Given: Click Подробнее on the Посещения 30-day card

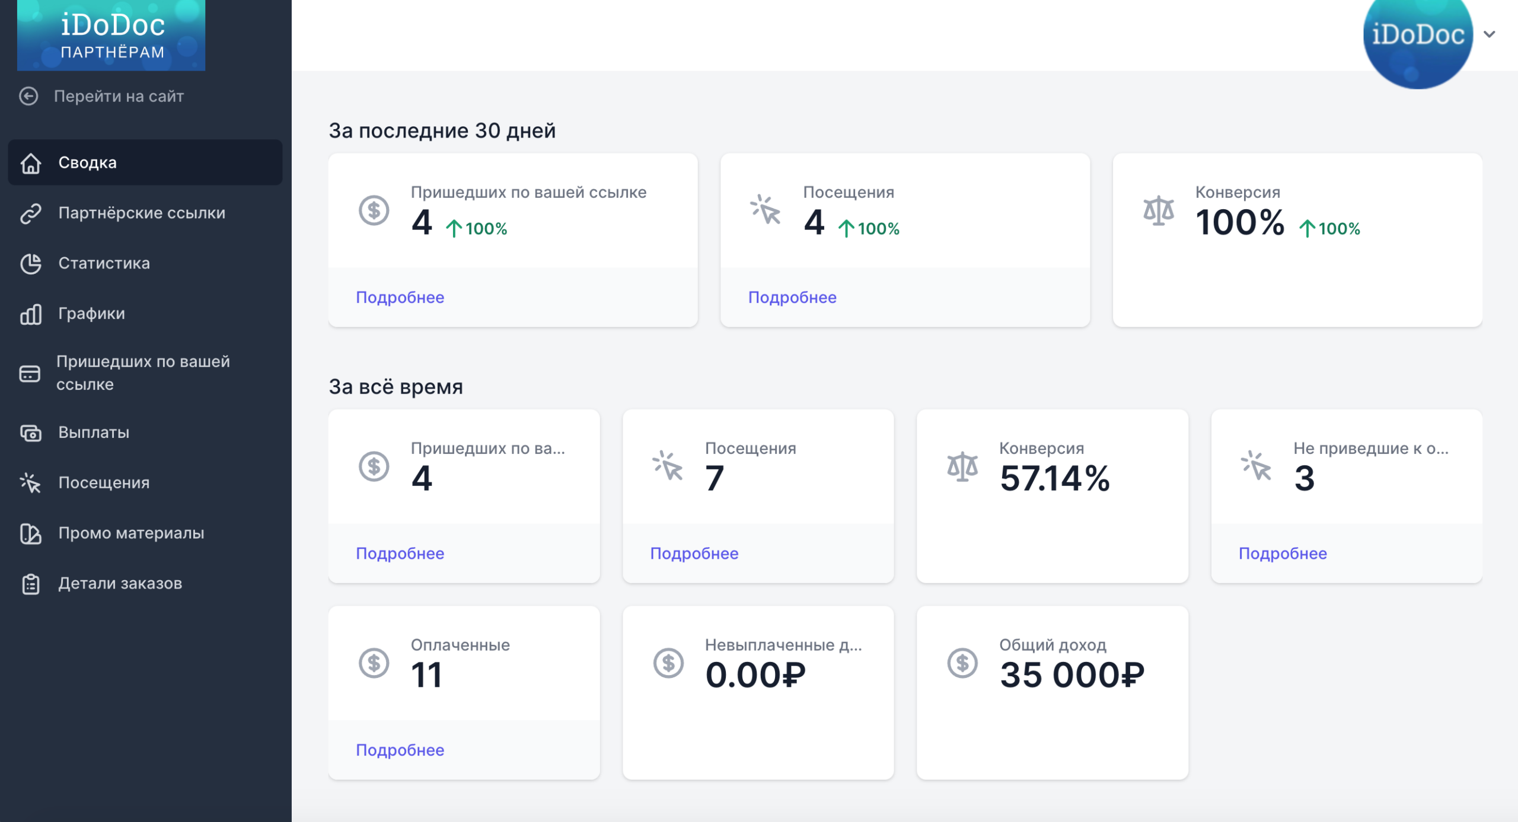Looking at the screenshot, I should coord(792,297).
